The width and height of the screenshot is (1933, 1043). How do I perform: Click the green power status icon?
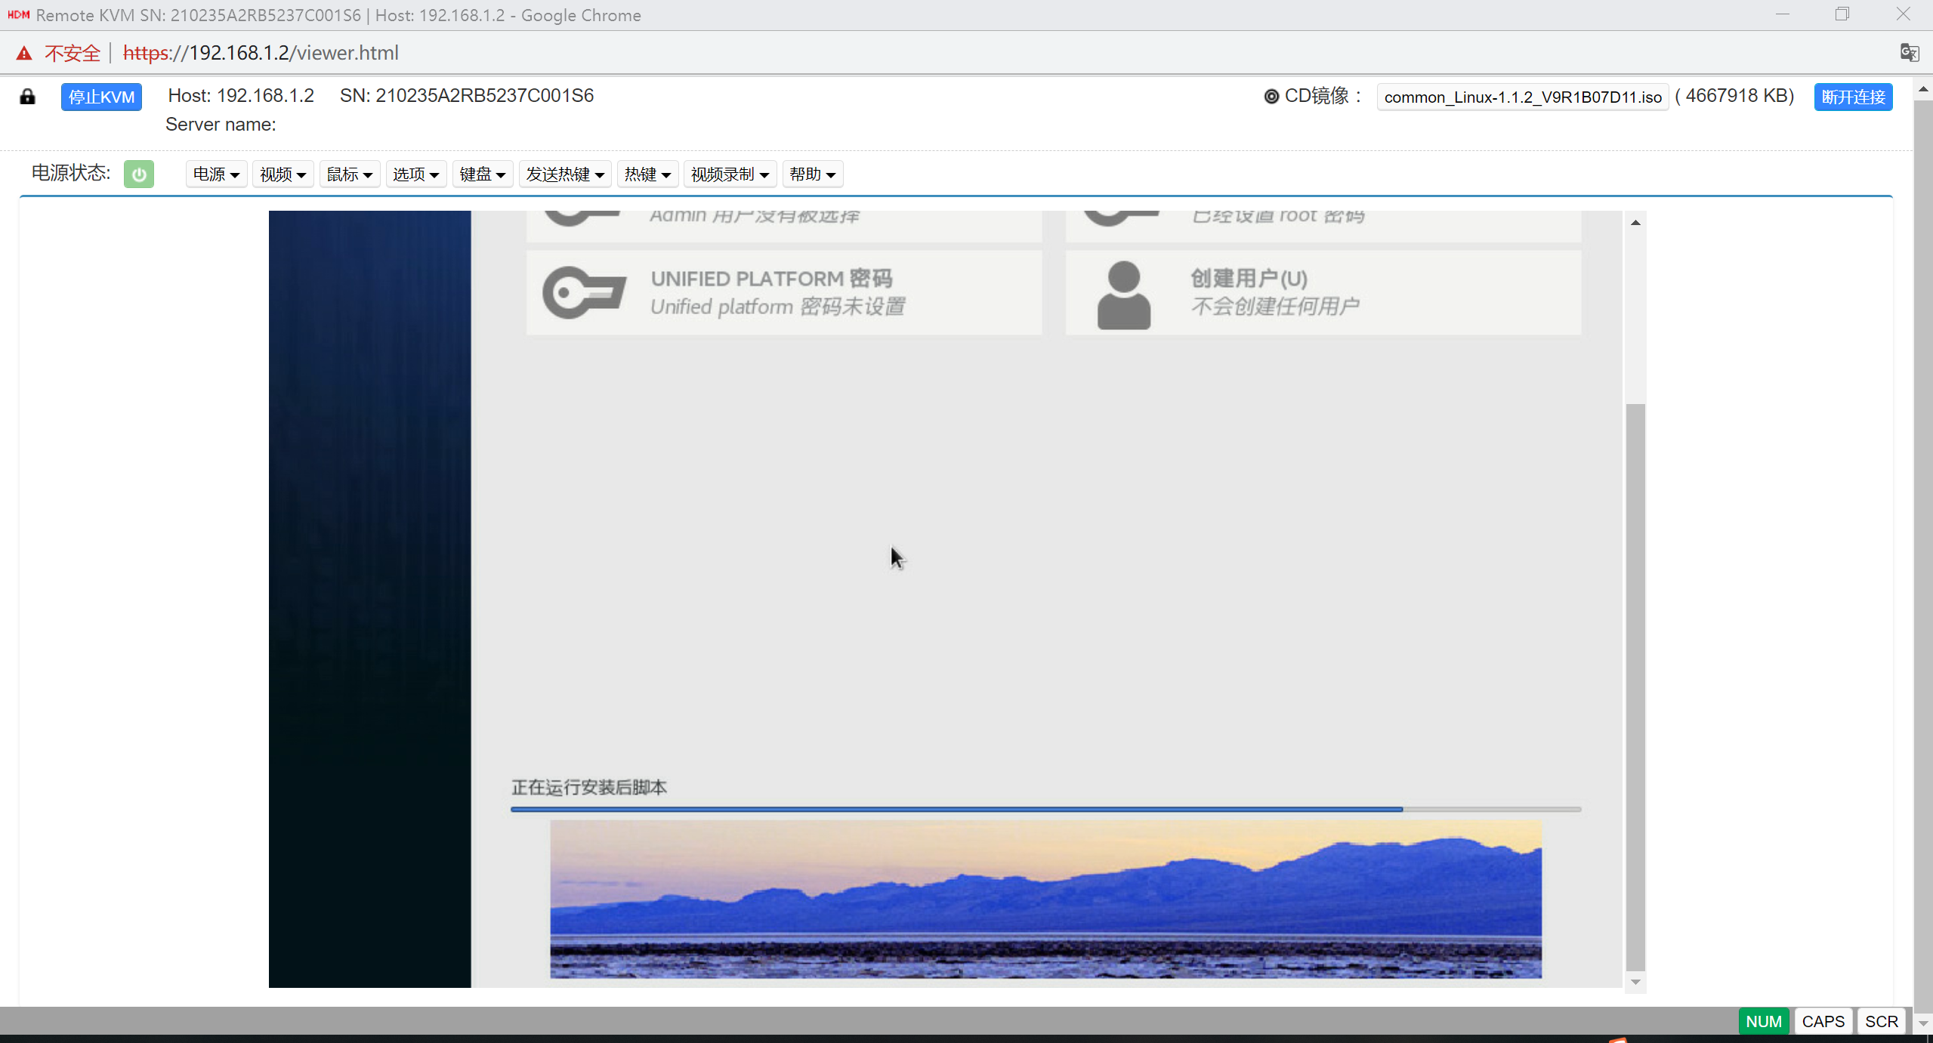click(x=138, y=174)
